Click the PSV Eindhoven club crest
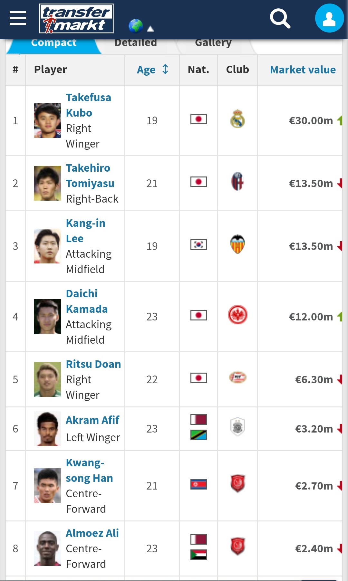The height and width of the screenshot is (581, 348). (237, 377)
